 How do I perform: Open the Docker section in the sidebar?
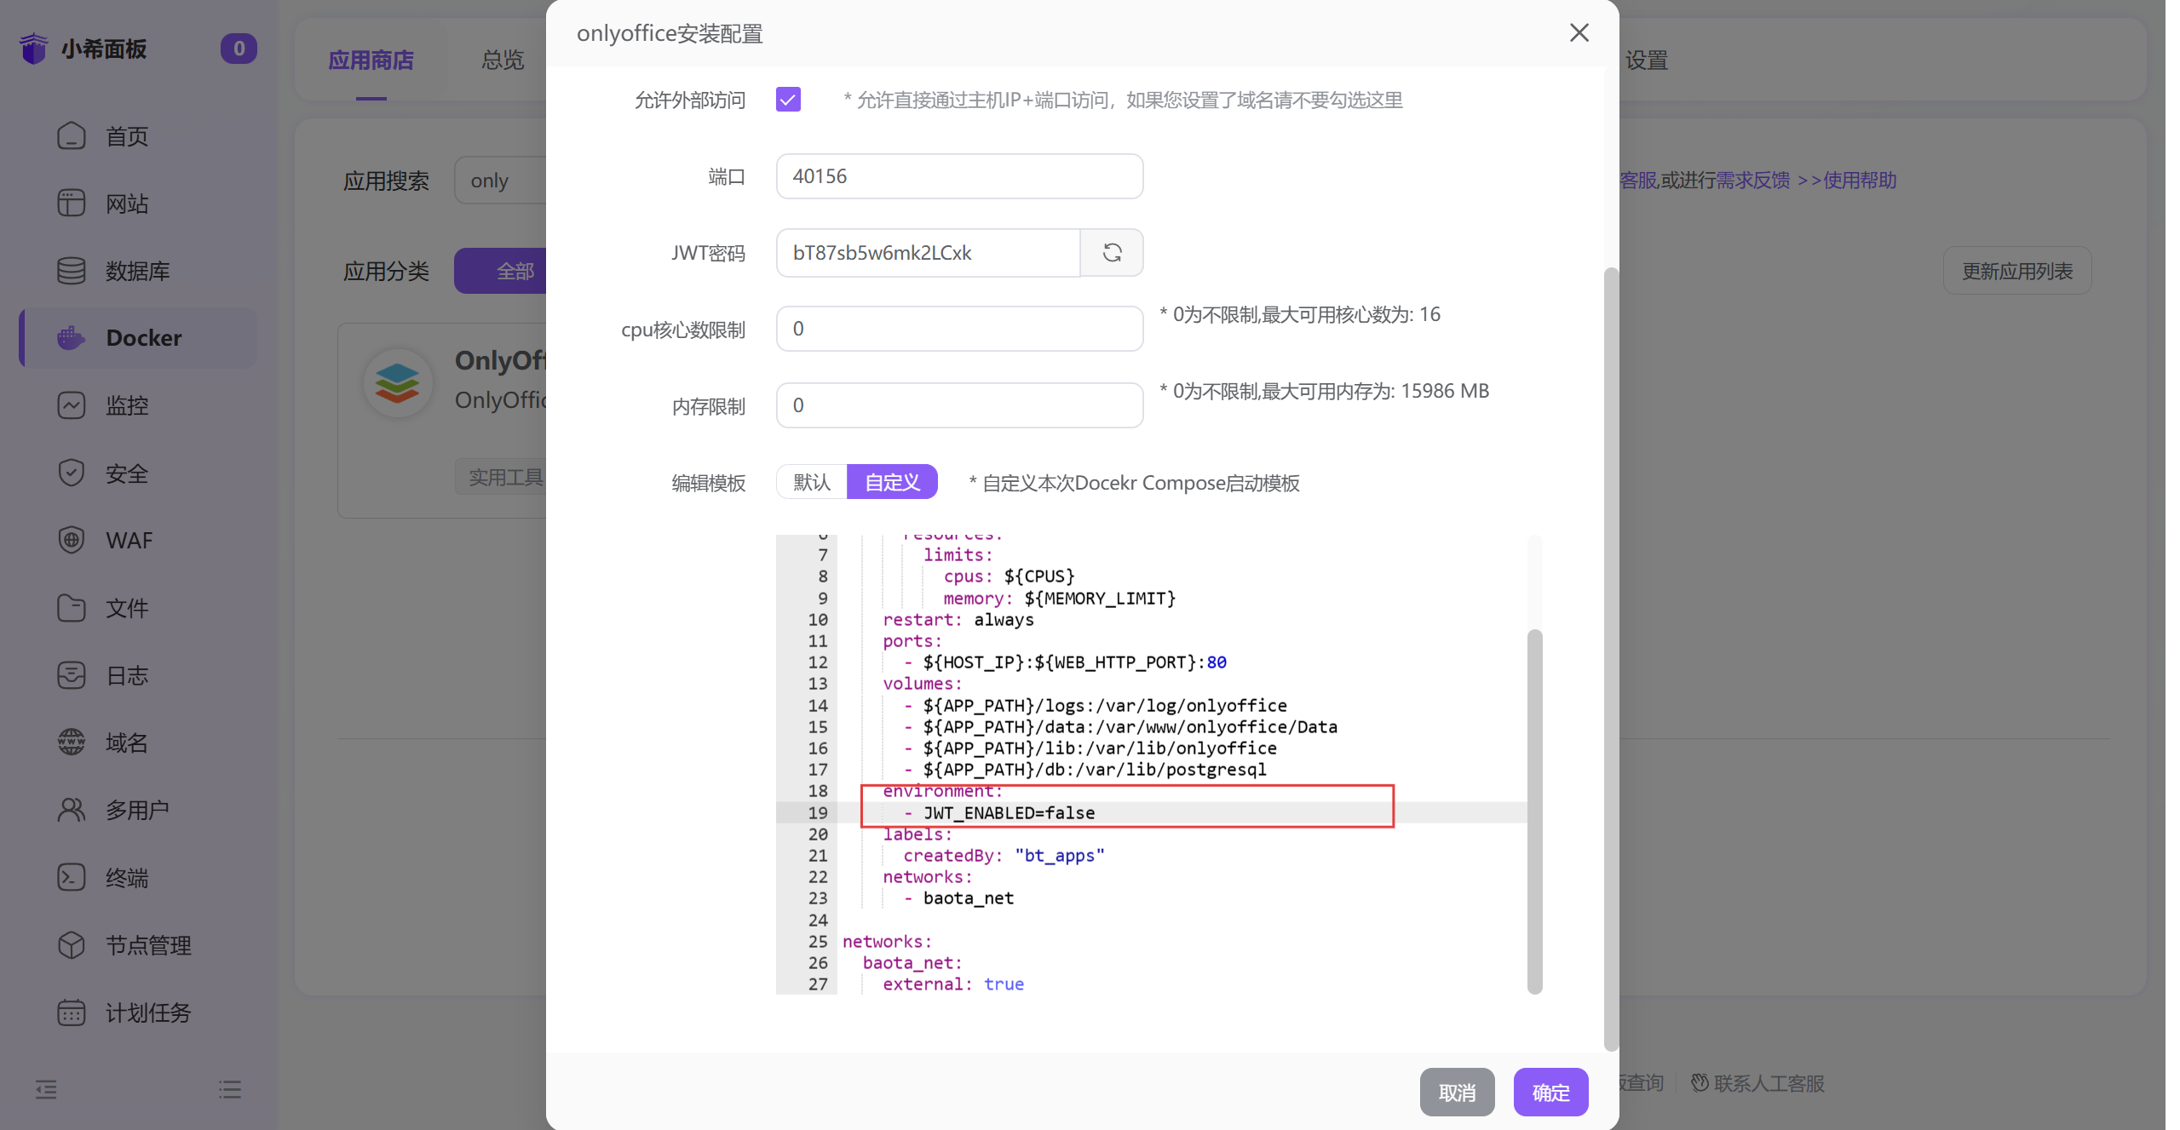[142, 337]
